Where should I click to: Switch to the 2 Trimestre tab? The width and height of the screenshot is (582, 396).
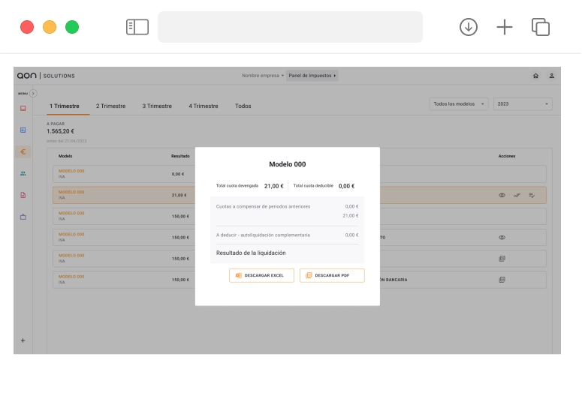point(110,106)
